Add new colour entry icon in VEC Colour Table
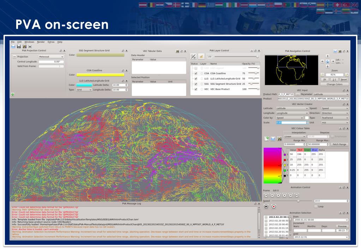This screenshot has height=250, width=361. 267,139
